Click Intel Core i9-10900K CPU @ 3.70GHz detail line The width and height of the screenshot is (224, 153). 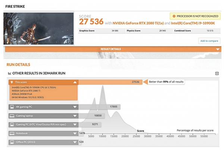pyautogui.click(x=34, y=88)
